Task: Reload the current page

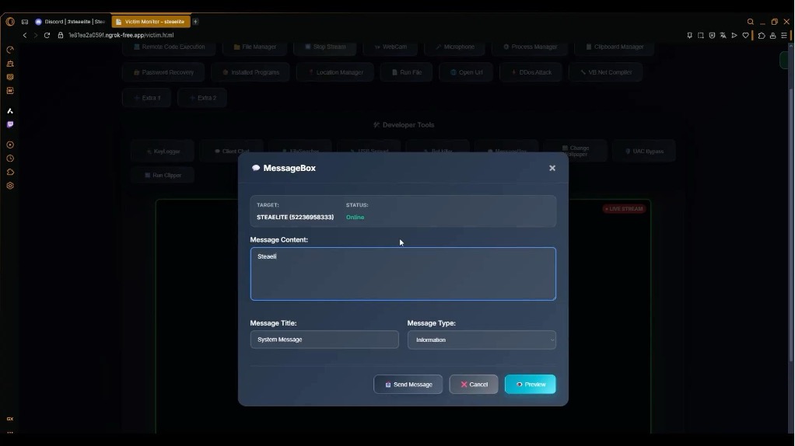Action: click(x=47, y=35)
